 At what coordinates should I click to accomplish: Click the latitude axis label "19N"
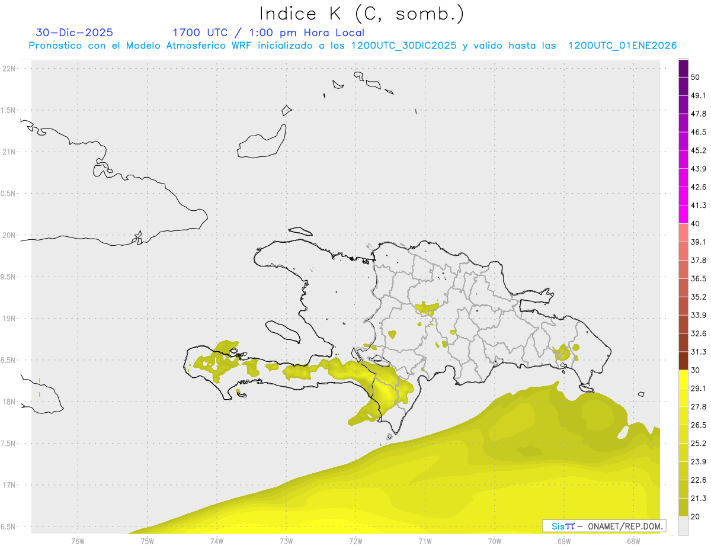9,319
